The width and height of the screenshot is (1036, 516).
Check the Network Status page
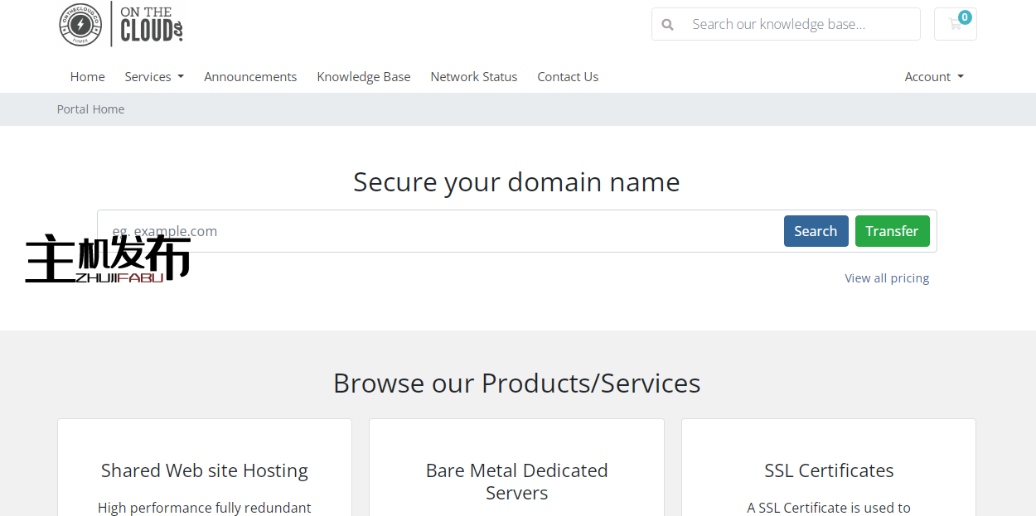click(x=473, y=77)
